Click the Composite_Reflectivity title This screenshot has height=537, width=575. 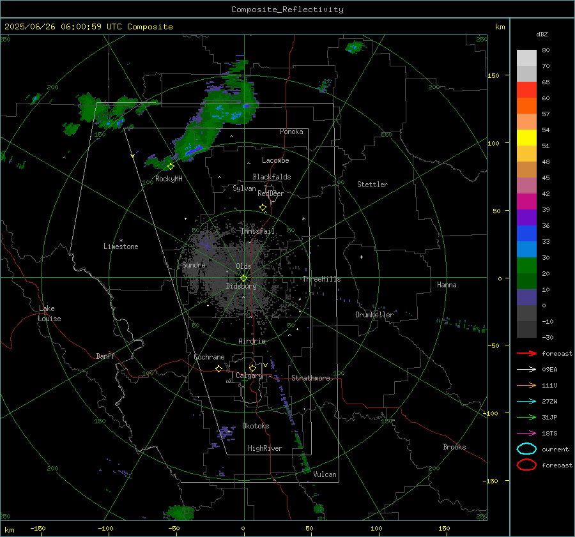287,10
